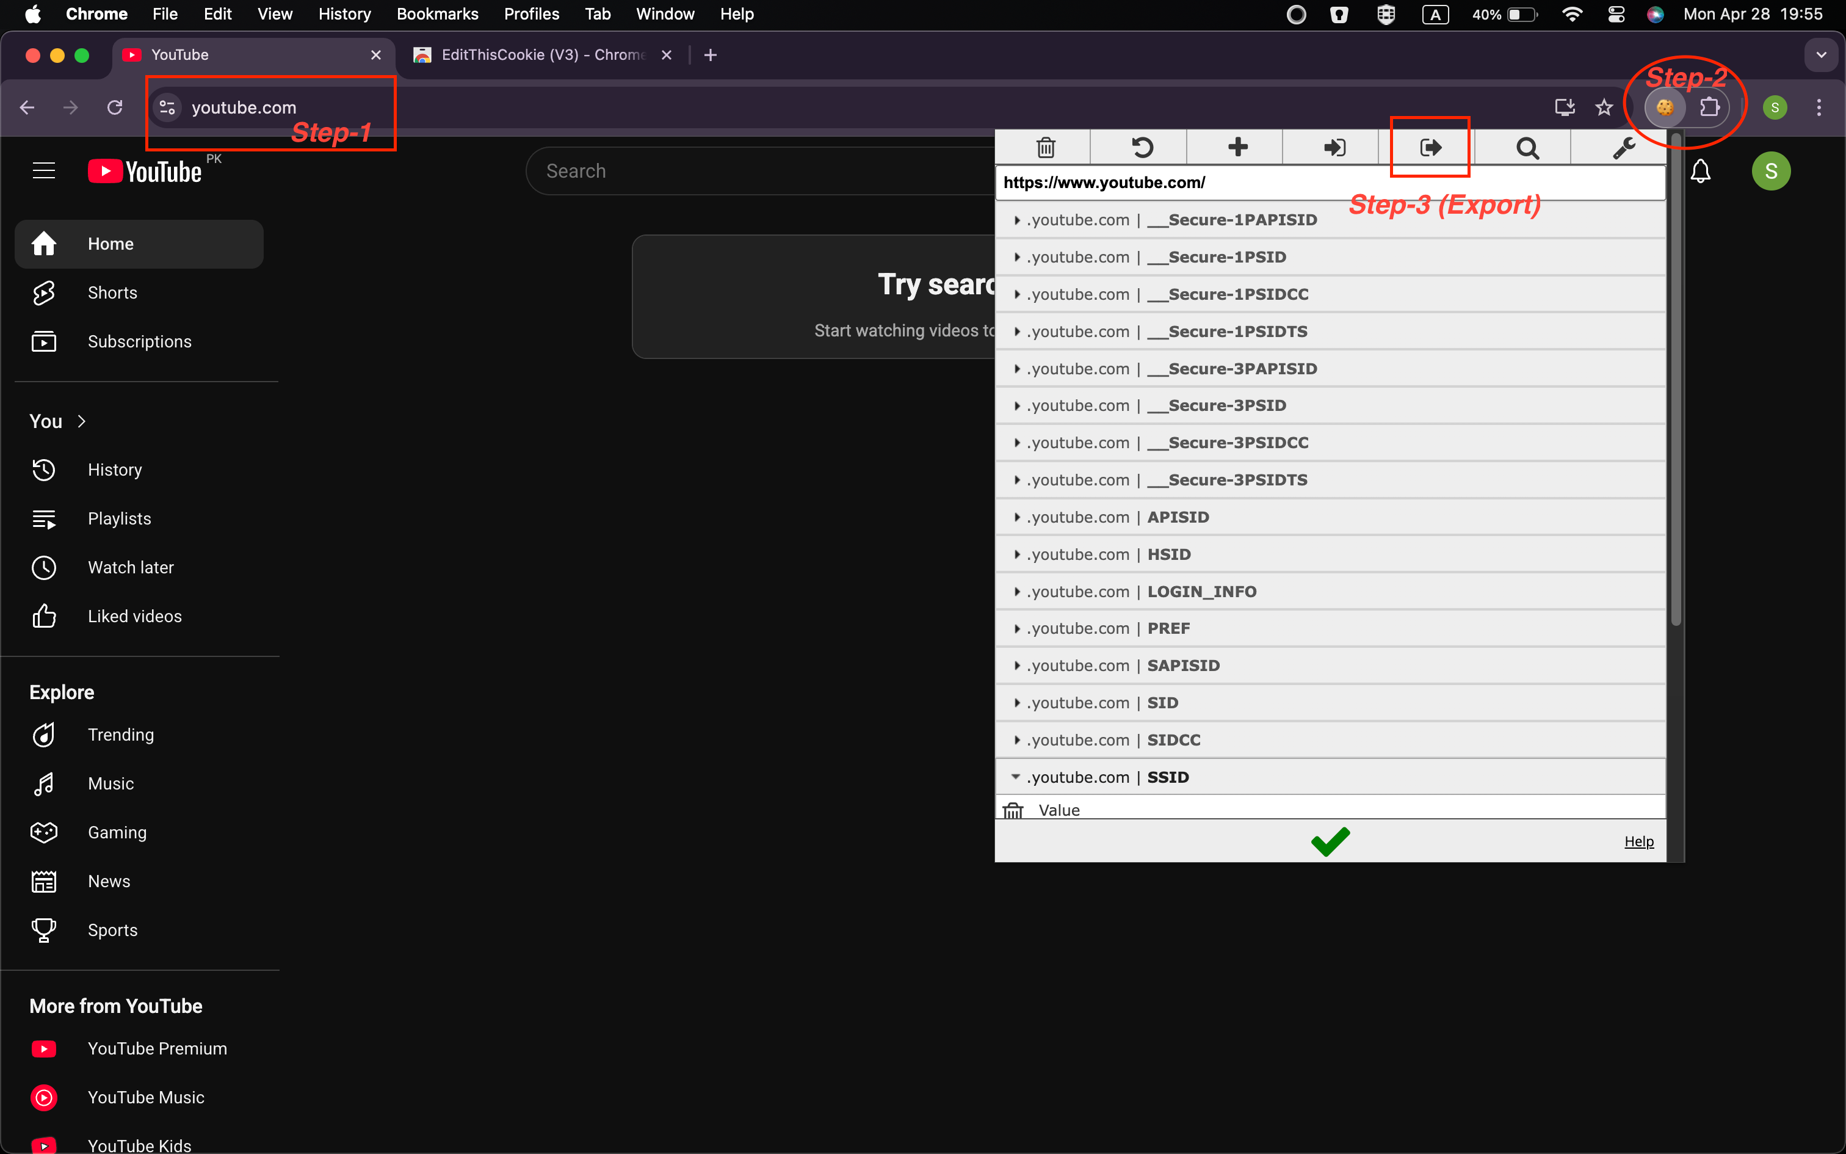Click the import cookies icon

click(1334, 147)
